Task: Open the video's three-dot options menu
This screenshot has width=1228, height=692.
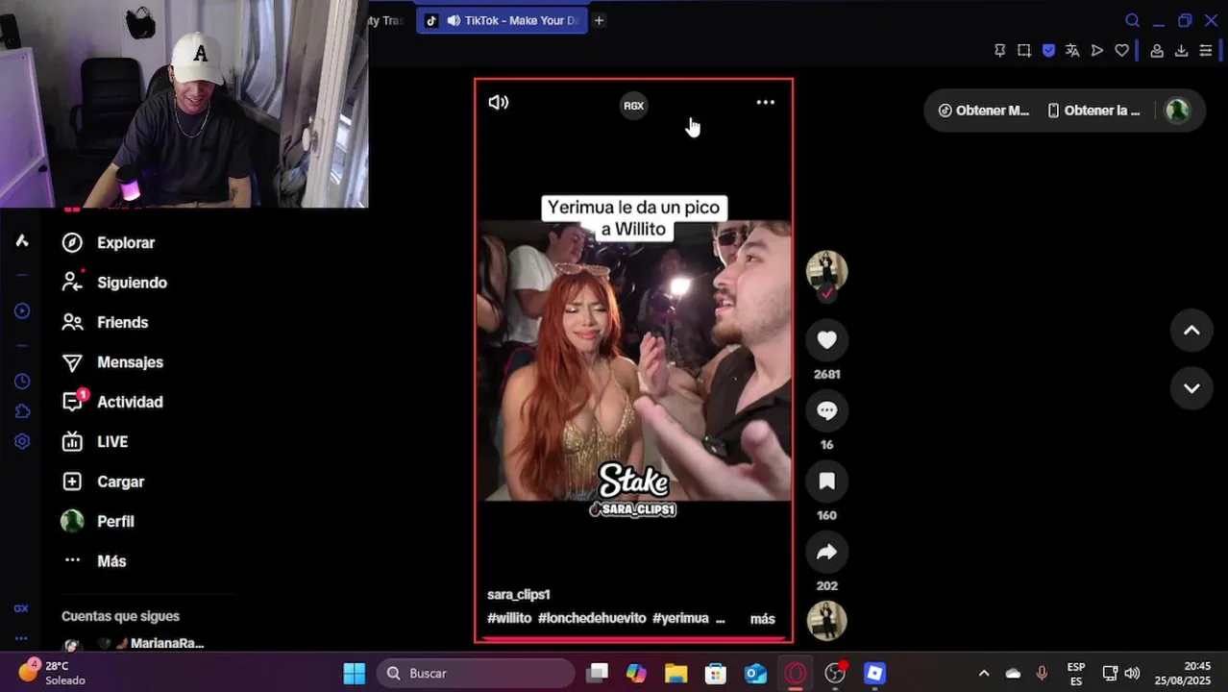Action: click(x=765, y=102)
